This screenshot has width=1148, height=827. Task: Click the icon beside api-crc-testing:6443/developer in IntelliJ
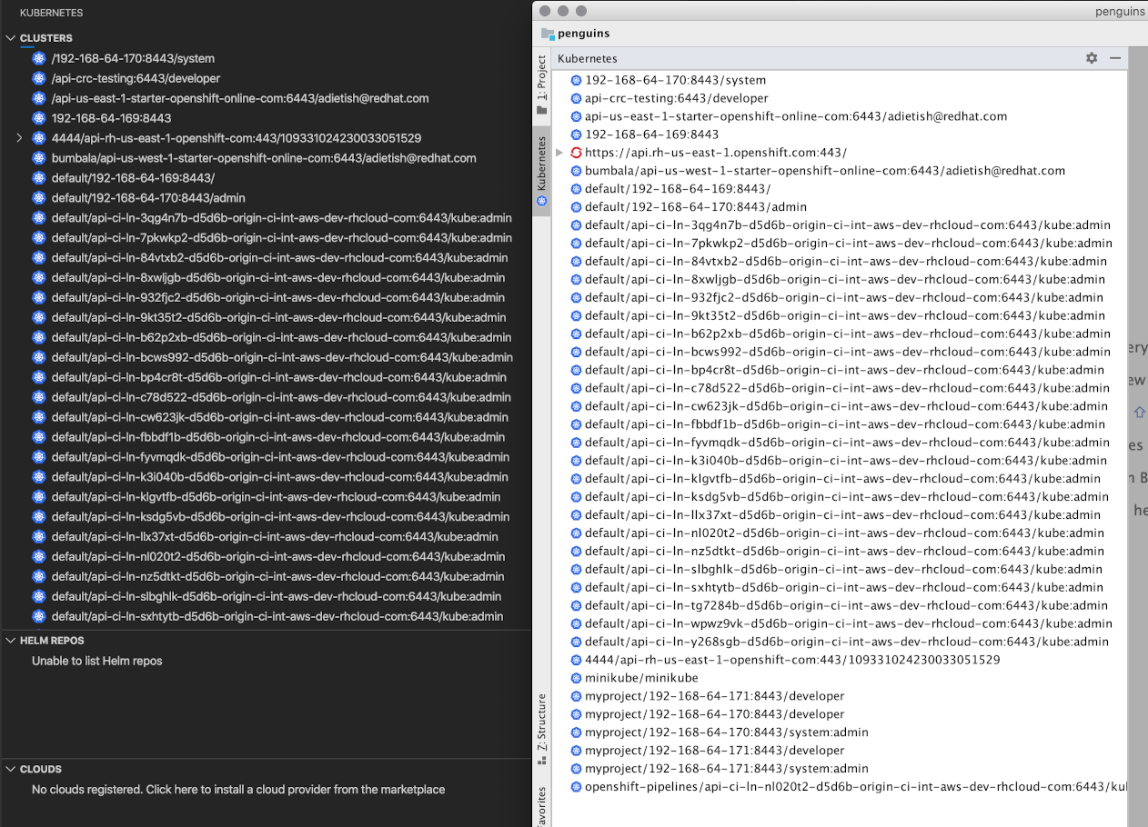(576, 98)
